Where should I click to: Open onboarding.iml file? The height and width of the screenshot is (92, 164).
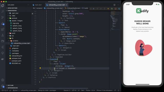tap(17, 56)
